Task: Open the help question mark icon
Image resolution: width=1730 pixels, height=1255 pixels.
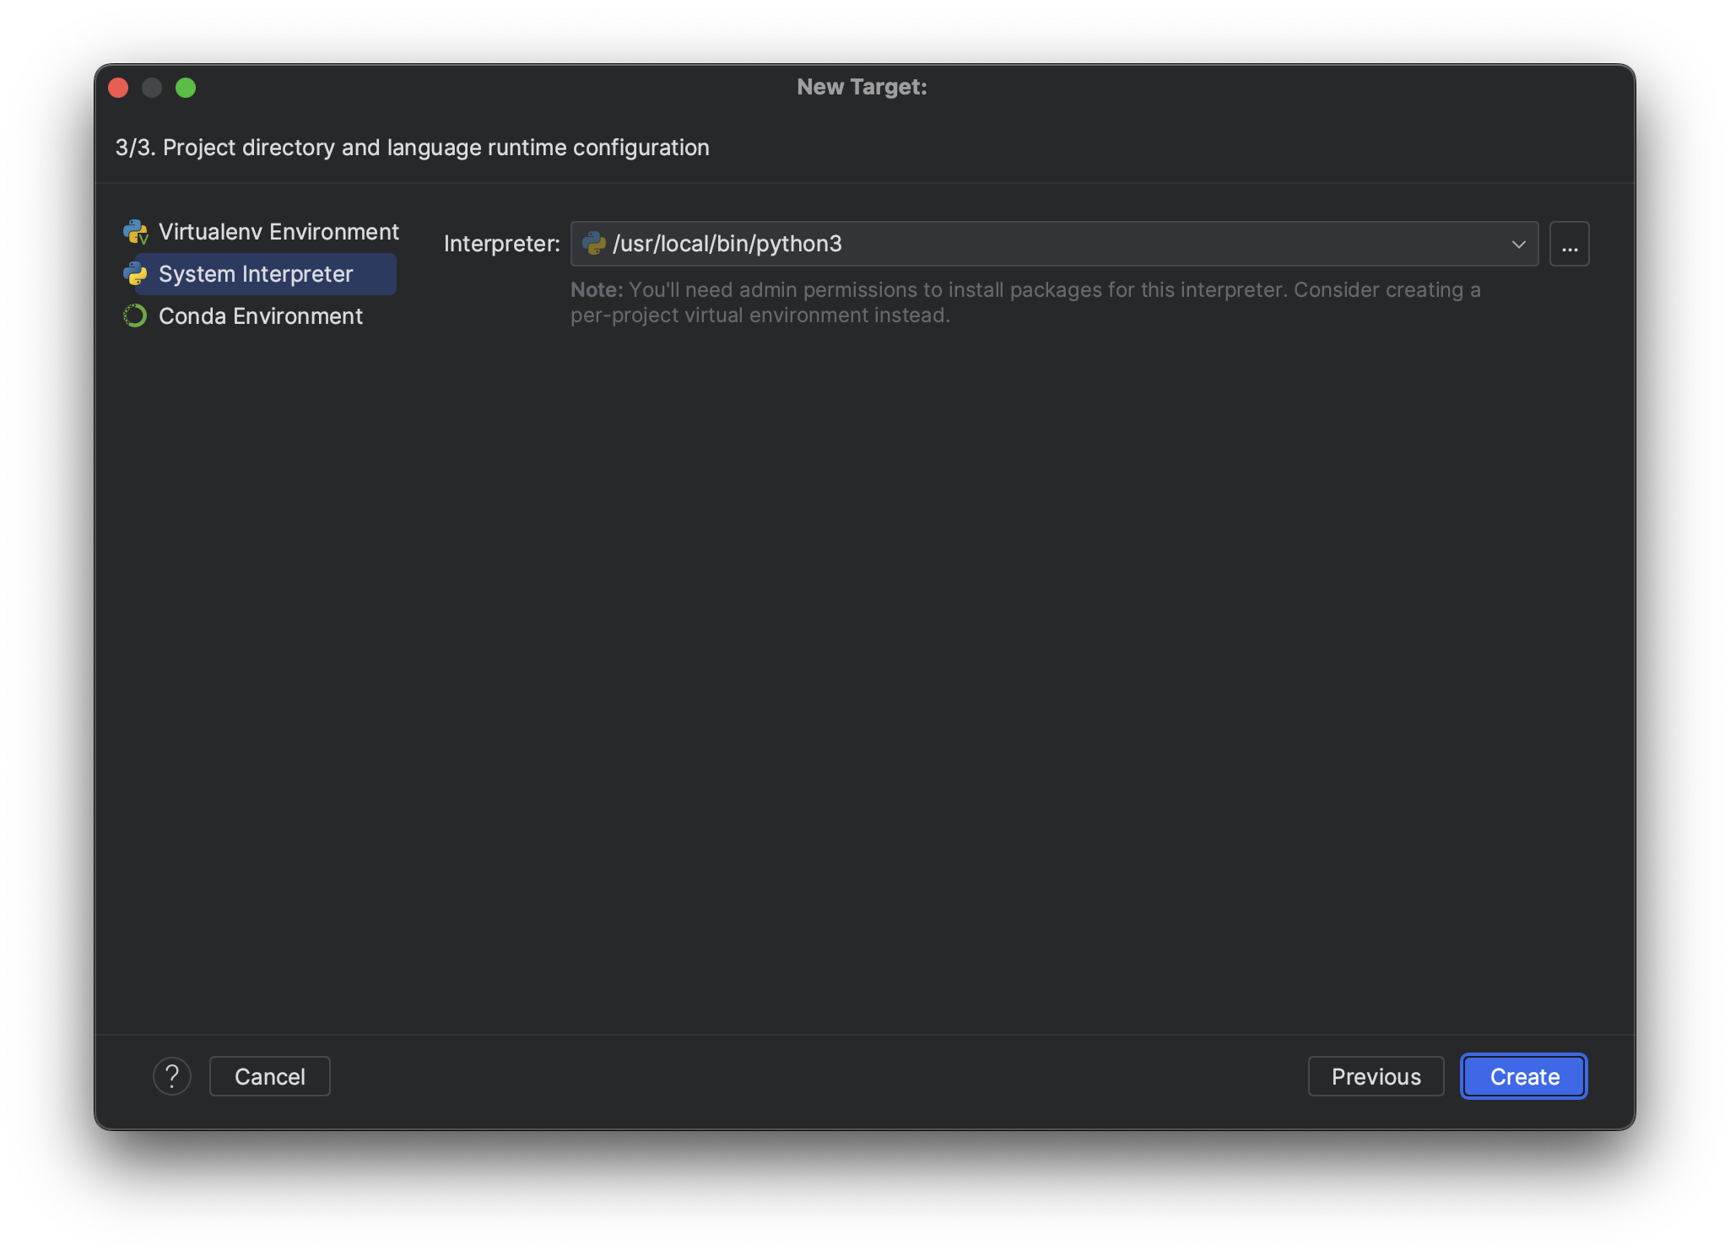Action: pos(172,1076)
